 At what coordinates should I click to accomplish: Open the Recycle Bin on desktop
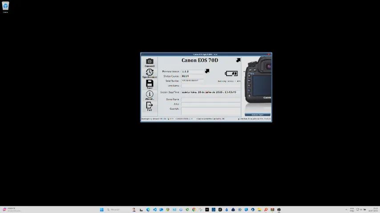(6, 6)
